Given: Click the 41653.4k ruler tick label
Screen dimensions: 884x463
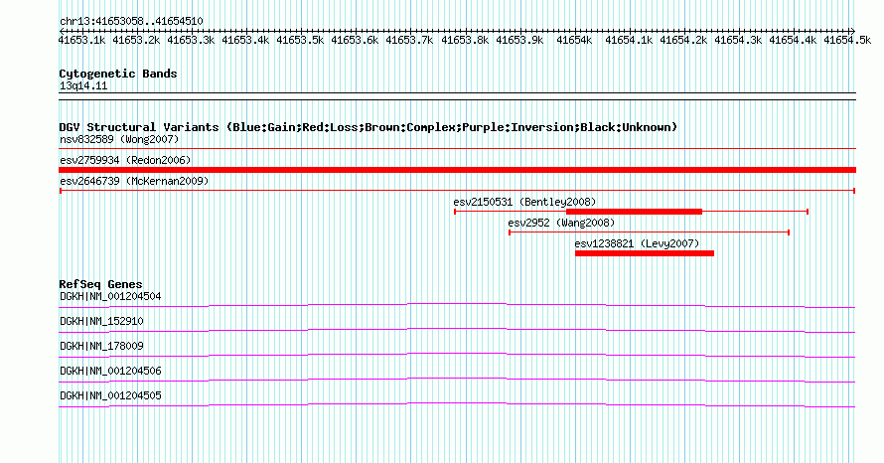Looking at the screenshot, I should click(245, 41).
